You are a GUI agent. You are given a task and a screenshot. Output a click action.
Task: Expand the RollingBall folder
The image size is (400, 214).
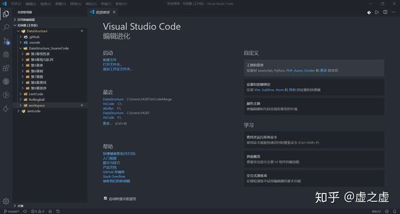[x=21, y=99]
